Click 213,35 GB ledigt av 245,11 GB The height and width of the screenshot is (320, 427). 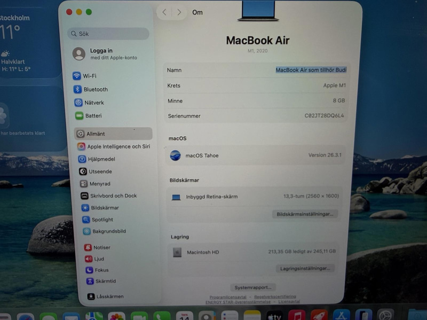click(302, 251)
